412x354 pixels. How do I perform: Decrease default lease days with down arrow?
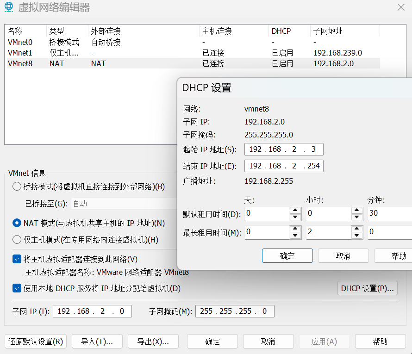[295, 217]
